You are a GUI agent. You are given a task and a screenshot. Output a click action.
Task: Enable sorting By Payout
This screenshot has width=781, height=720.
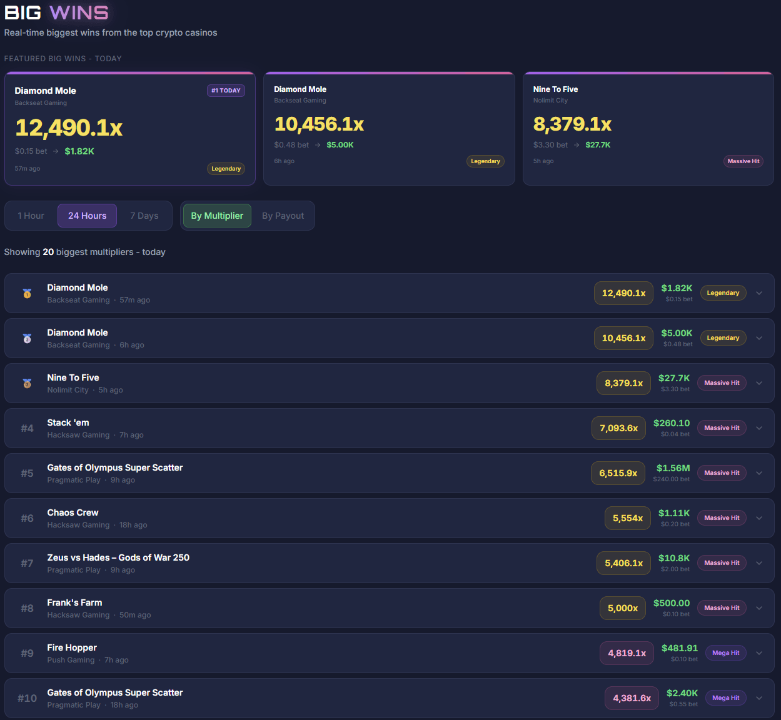(x=283, y=215)
